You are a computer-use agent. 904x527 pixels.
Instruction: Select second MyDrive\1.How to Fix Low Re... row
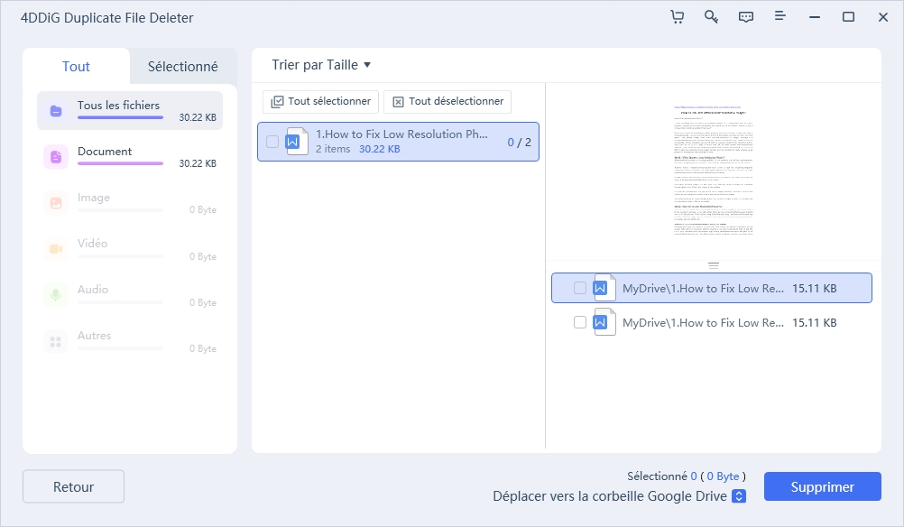point(712,322)
